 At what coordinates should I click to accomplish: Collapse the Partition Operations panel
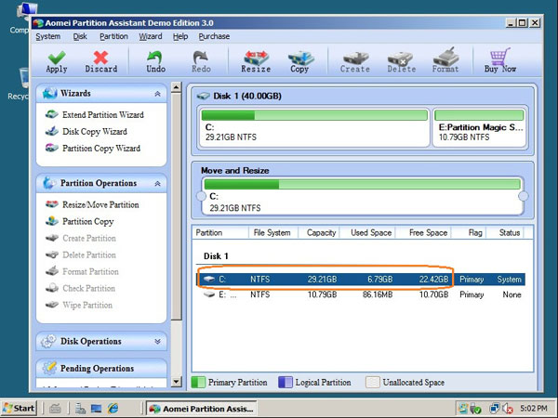(x=157, y=183)
